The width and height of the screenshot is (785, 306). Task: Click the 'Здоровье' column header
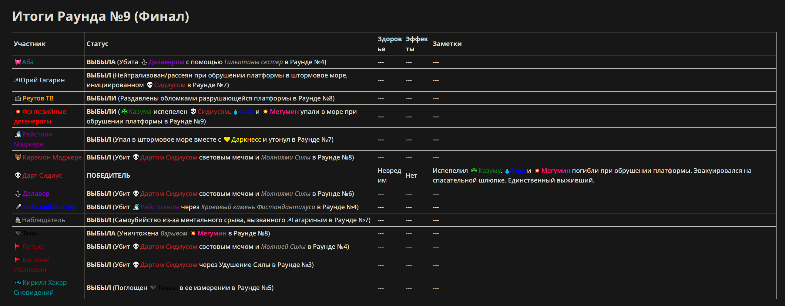click(x=389, y=44)
